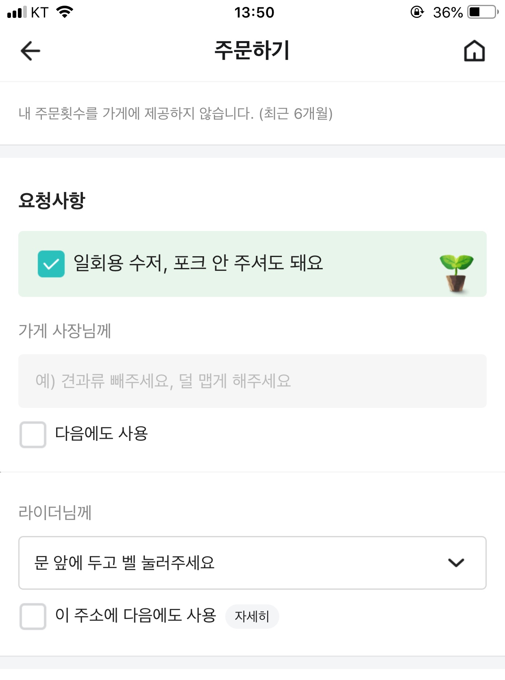The height and width of the screenshot is (680, 505).
Task: Click the chevron arrow in rider request box
Action: point(456,563)
